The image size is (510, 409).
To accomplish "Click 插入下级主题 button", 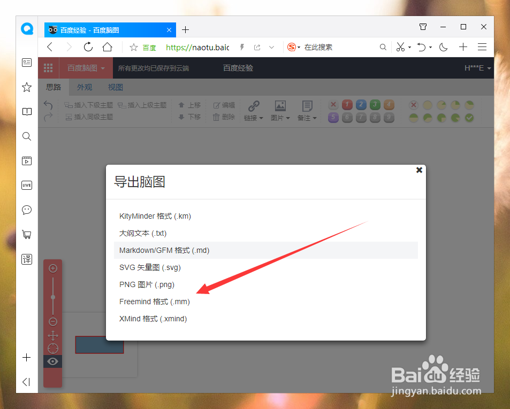I will point(88,105).
